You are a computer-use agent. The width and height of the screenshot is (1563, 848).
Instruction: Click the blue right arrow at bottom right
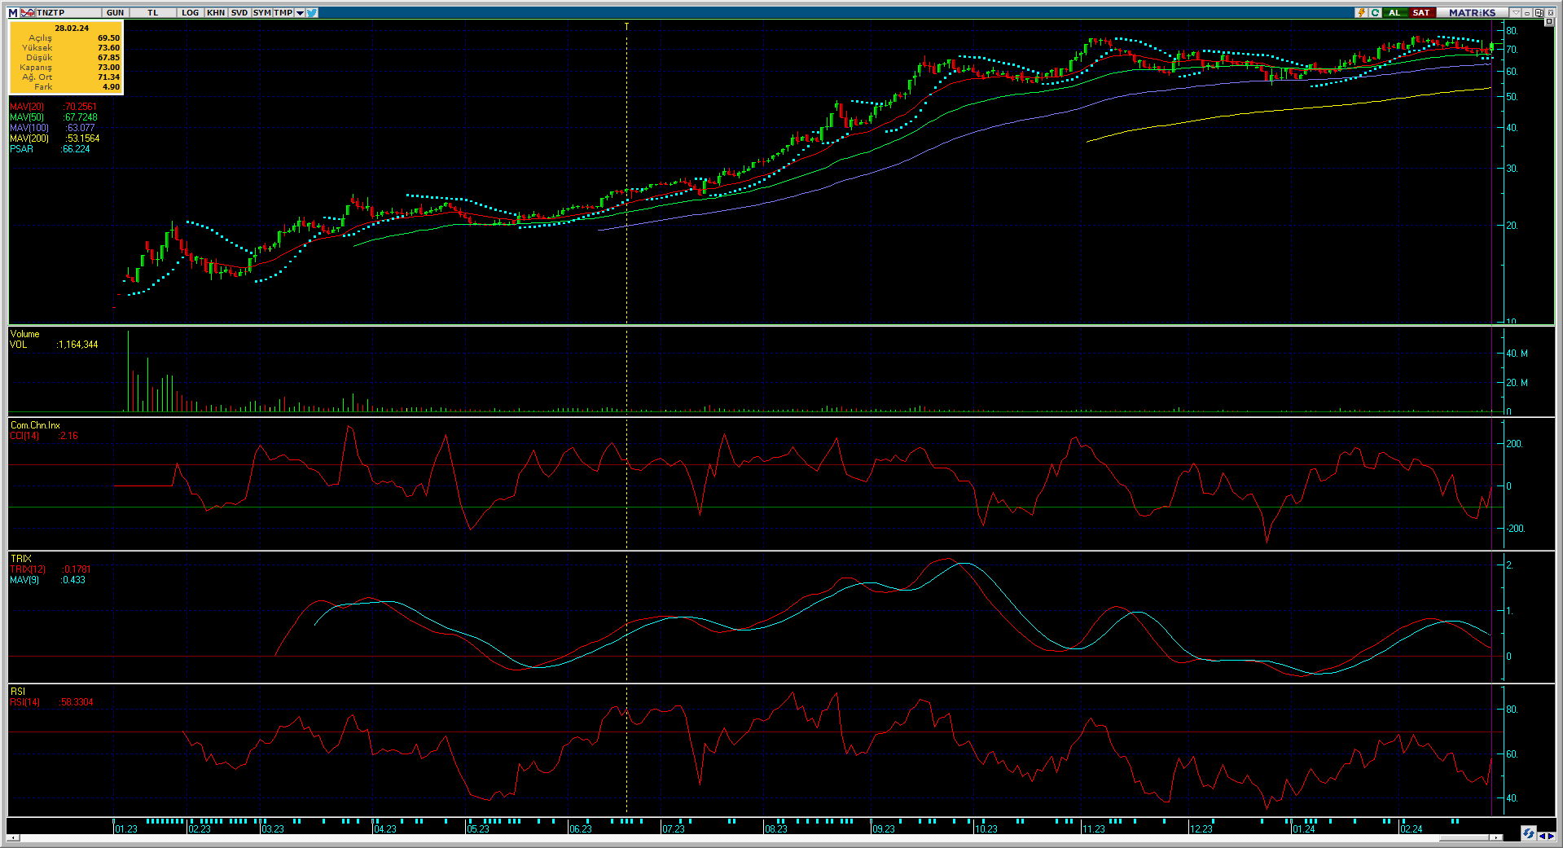(x=1552, y=837)
